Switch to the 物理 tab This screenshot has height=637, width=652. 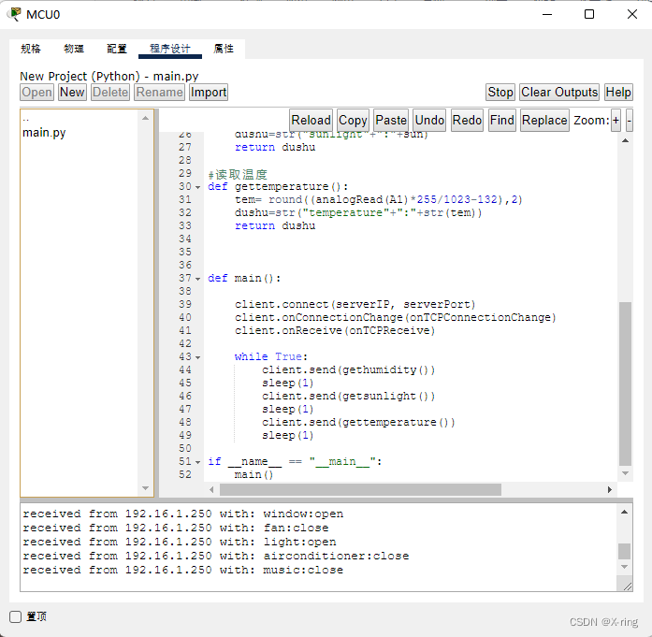74,49
